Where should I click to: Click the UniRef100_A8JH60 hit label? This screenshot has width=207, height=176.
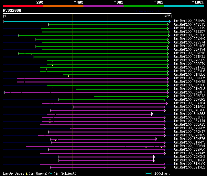click(190, 21)
